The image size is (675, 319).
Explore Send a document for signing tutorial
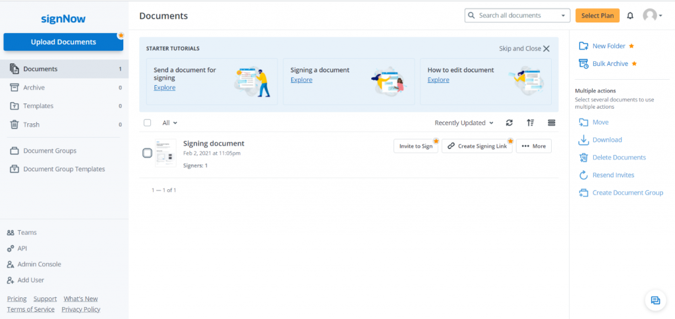164,88
